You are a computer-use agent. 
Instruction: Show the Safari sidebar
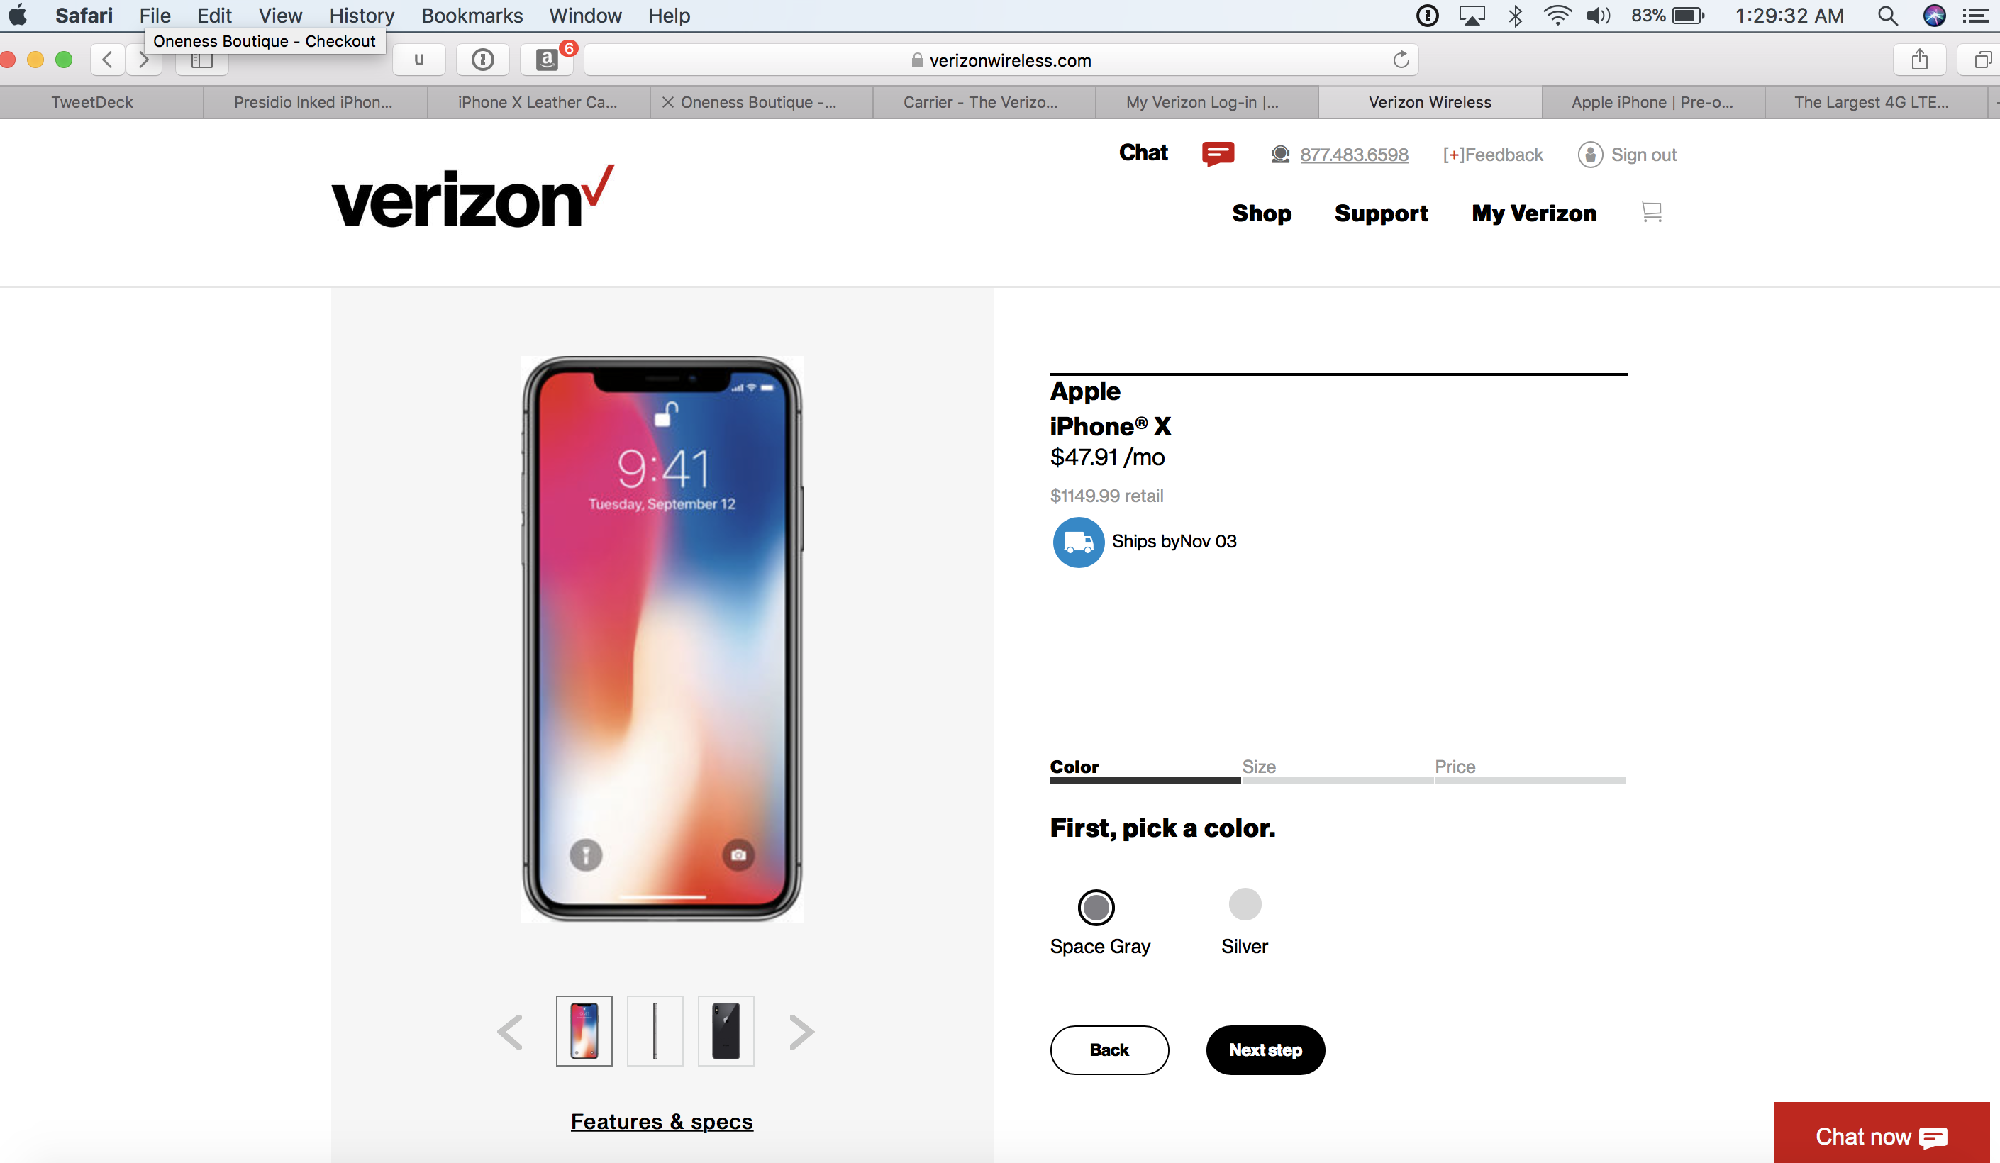201,60
